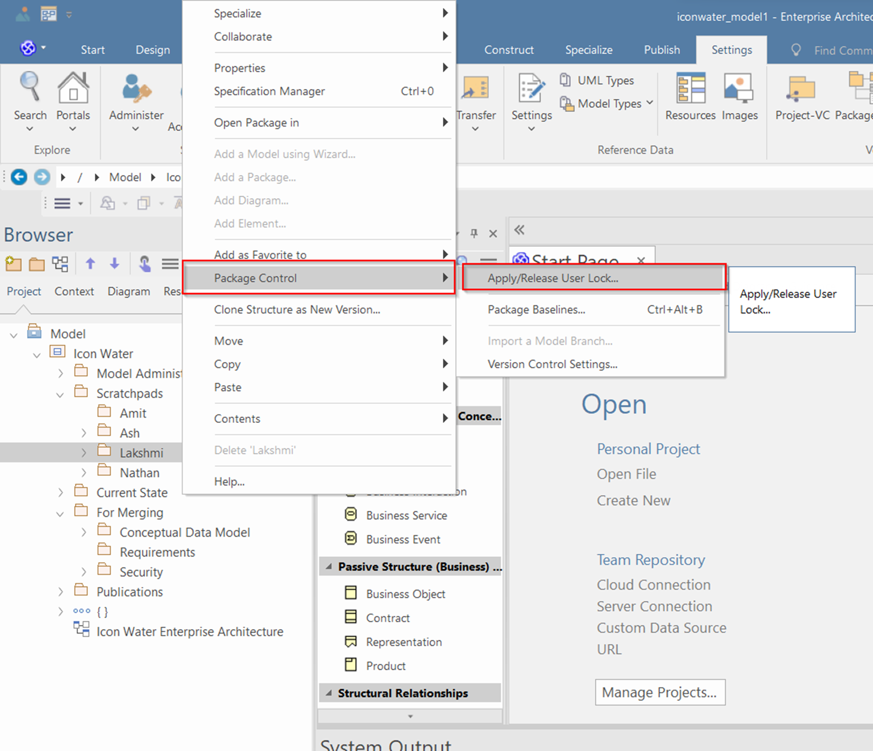Image resolution: width=873 pixels, height=751 pixels.
Task: Open the Transfer icon in the ribbon
Action: 476,87
